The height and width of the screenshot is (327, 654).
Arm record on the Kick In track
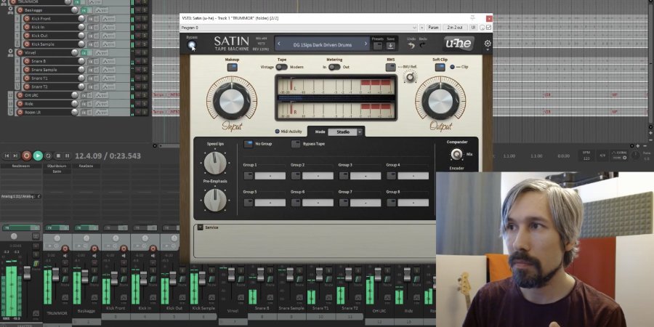[x=27, y=27]
